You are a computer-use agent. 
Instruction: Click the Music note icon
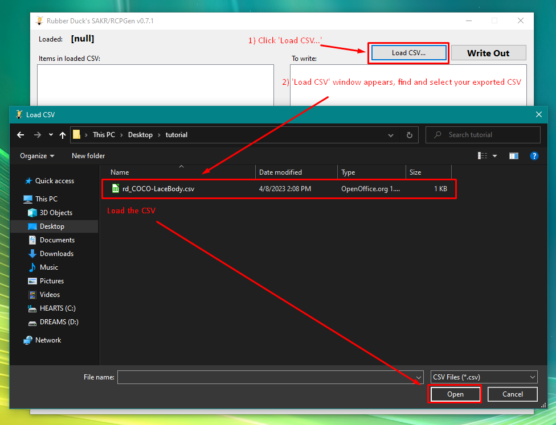32,267
